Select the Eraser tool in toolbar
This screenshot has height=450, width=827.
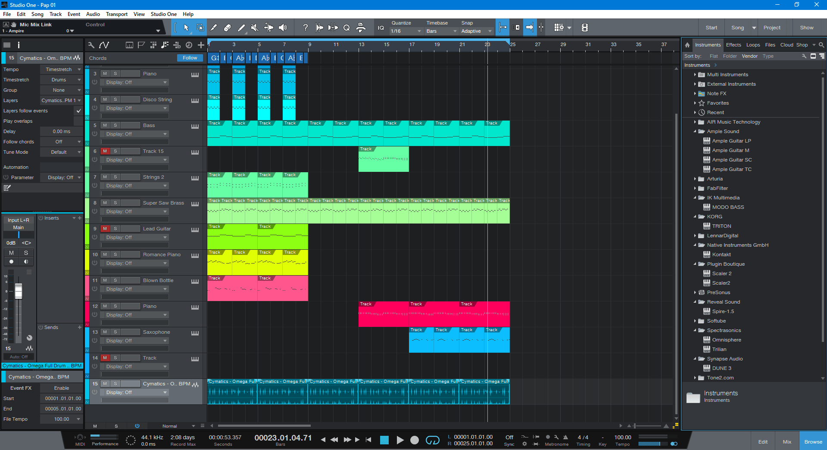pyautogui.click(x=228, y=28)
